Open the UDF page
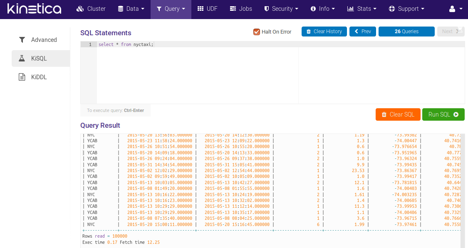Viewport: 468px width, 248px height. click(207, 9)
